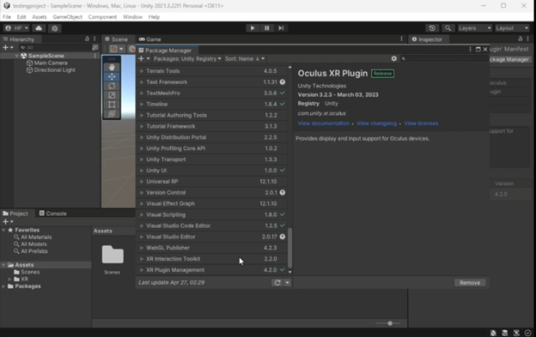Toggle the Hierarchy panel lock
536x337 pixels.
pyautogui.click(x=87, y=39)
